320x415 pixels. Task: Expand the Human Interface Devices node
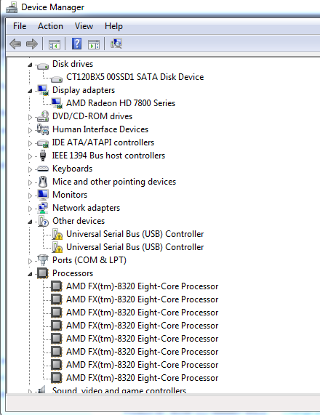(30, 130)
